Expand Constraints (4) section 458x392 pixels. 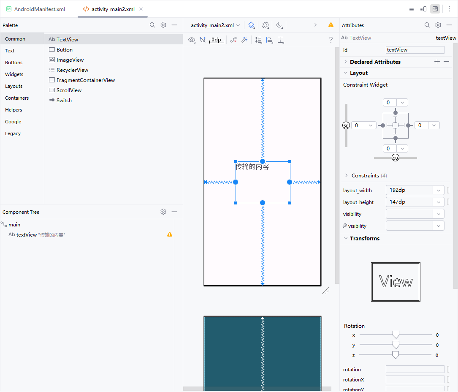coord(347,175)
